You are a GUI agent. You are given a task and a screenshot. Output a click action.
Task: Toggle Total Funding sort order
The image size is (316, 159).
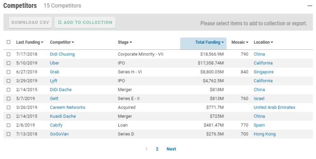click(209, 42)
